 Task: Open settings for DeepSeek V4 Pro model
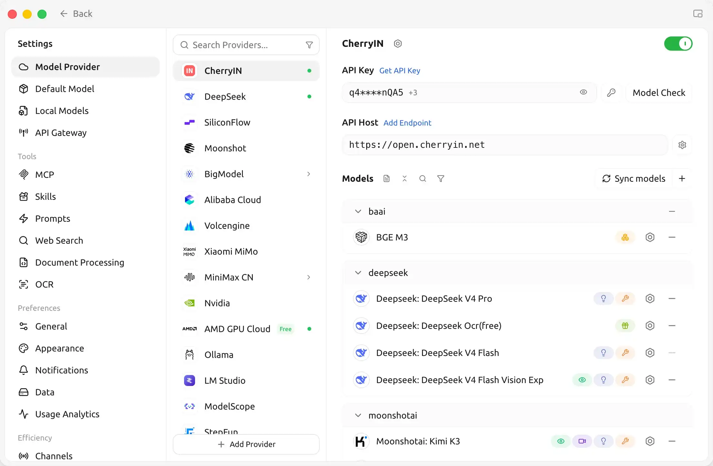coord(650,299)
